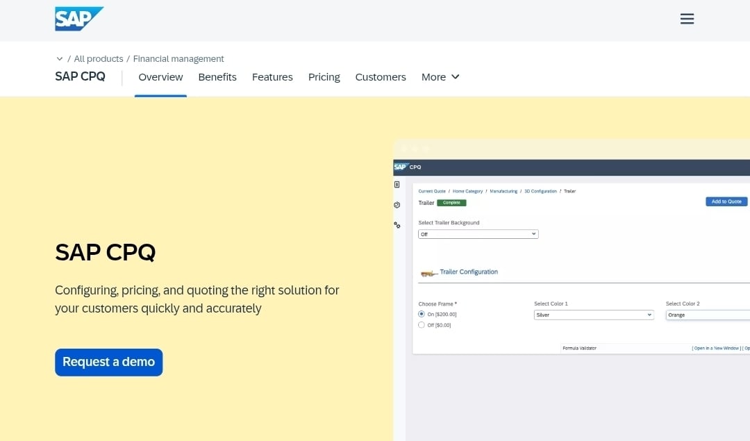Click the Request a demo button

point(108,362)
